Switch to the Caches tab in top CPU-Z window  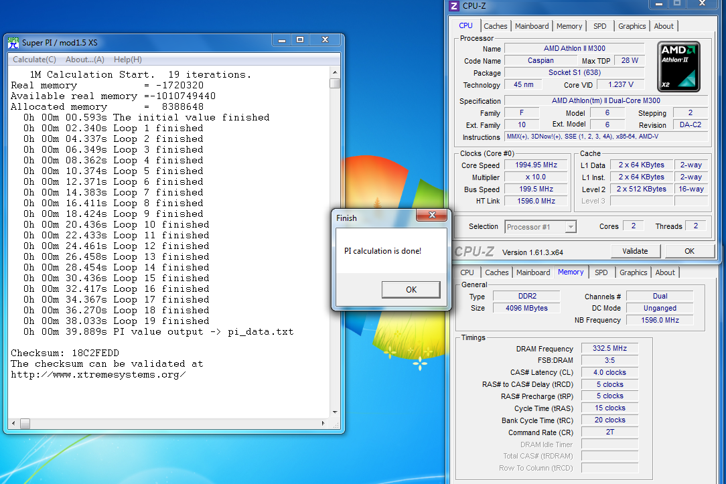496,26
